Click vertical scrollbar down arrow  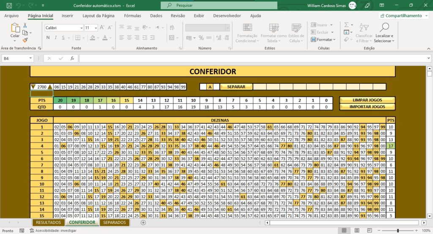click(430, 216)
